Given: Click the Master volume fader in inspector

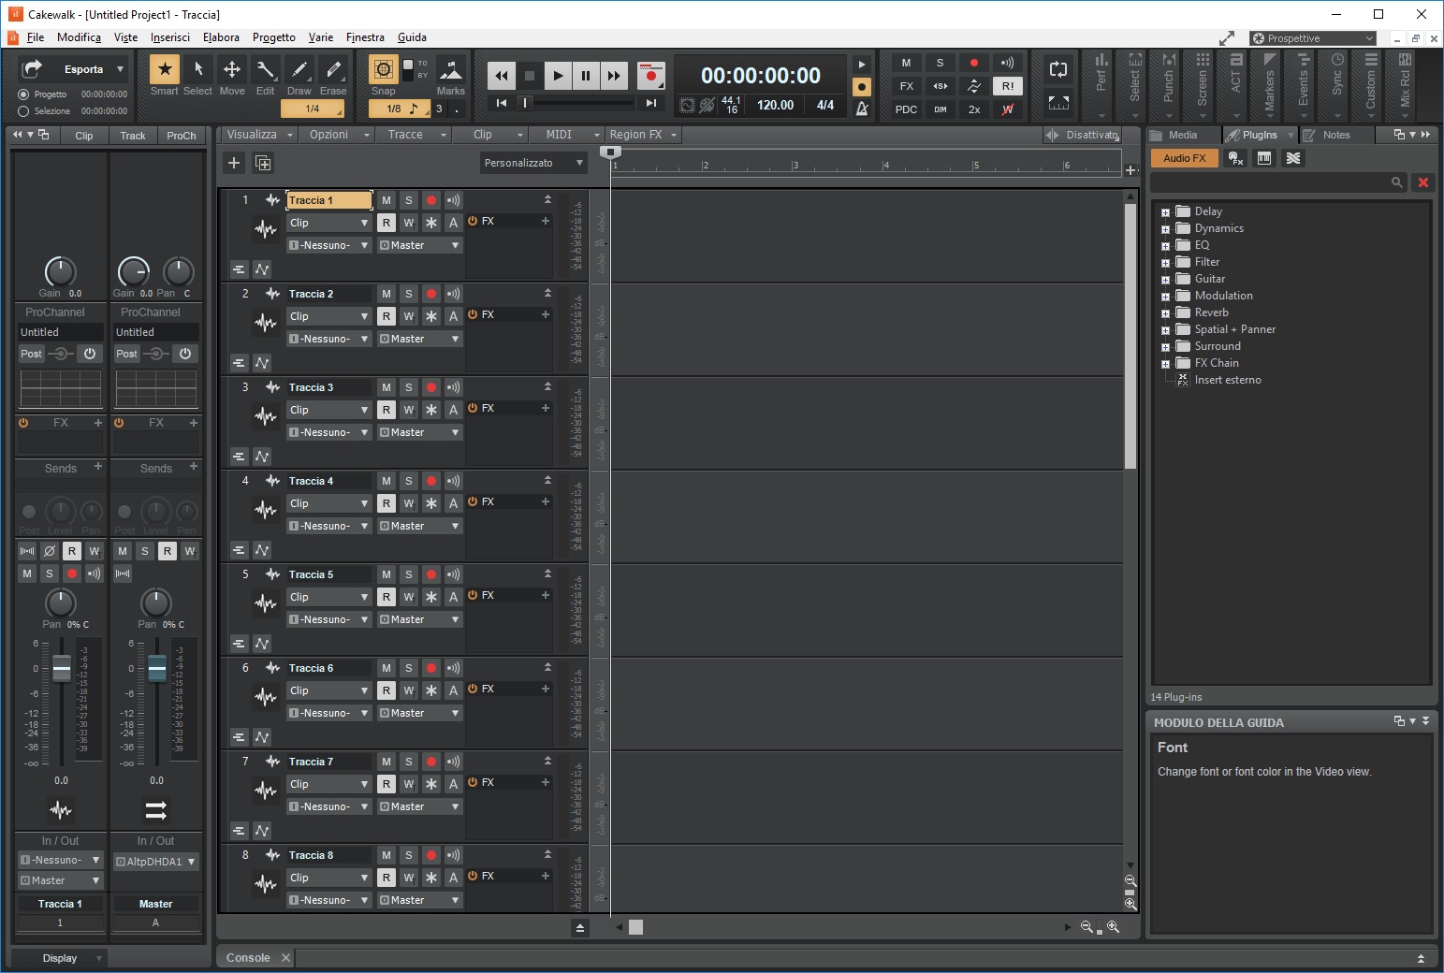Looking at the screenshot, I should point(157,668).
